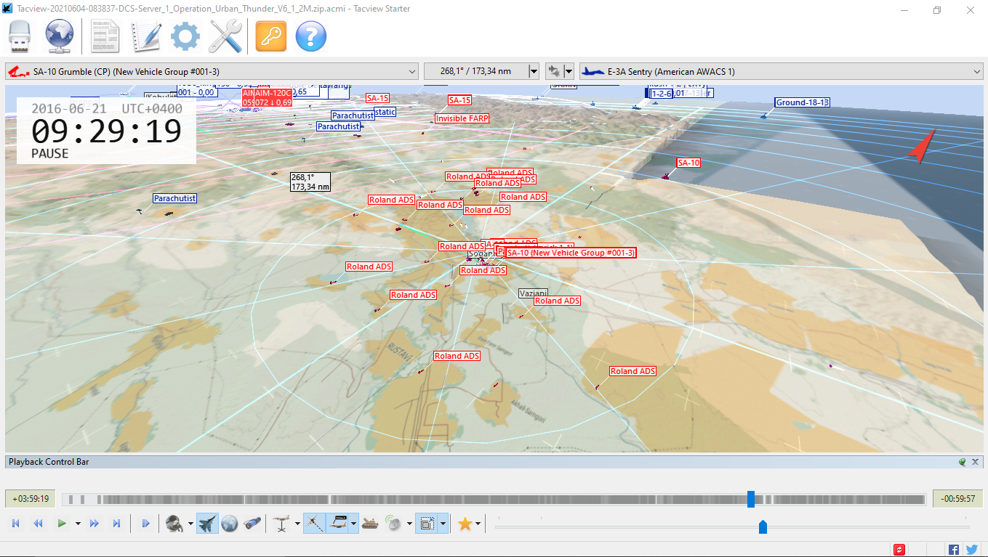Viewport: 988px width, 557px height.
Task: Pin the Playback Control Bar panel
Action: click(x=963, y=462)
